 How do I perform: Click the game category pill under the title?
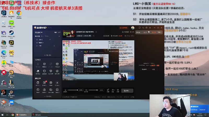coord(84,36)
